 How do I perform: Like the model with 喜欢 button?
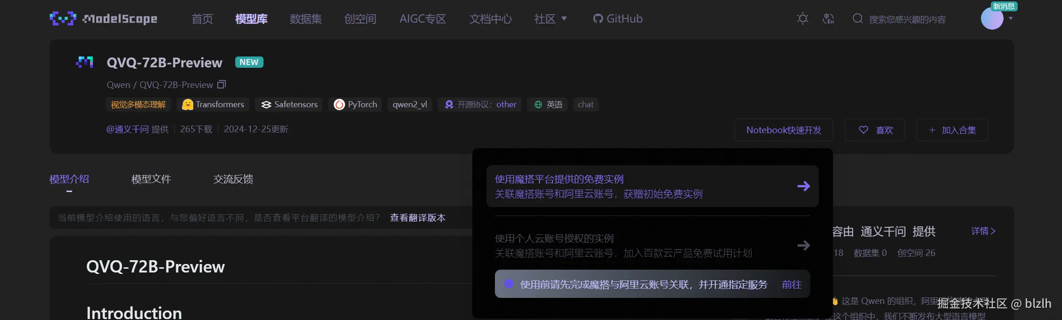click(x=875, y=130)
